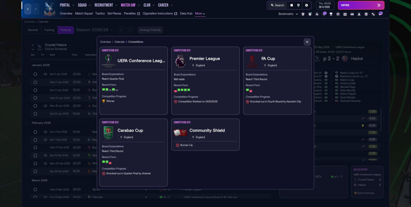Select radio for Sat 24 Jan 2026 fixture
Image resolution: width=411 pixels, height=207 pixels.
(x=35, y=114)
